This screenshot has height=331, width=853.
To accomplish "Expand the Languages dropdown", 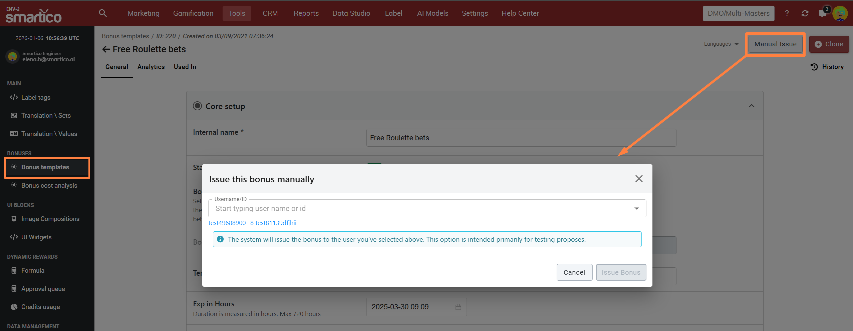I will [721, 44].
